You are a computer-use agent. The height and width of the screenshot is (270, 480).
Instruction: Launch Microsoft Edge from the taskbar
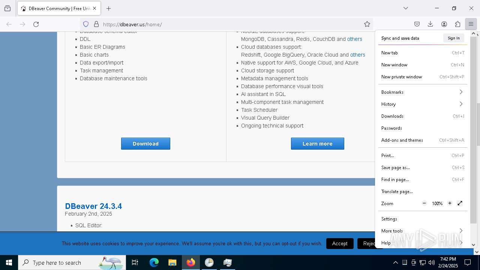[154, 262]
